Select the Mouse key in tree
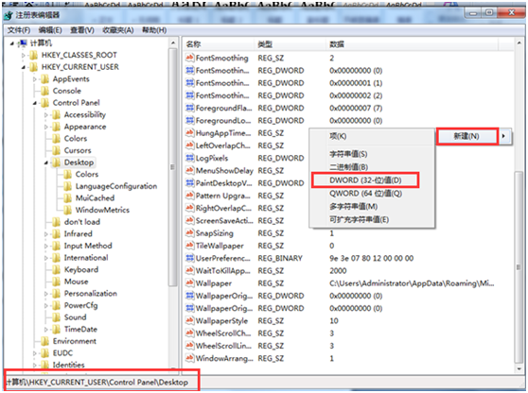The image size is (528, 393). click(76, 282)
